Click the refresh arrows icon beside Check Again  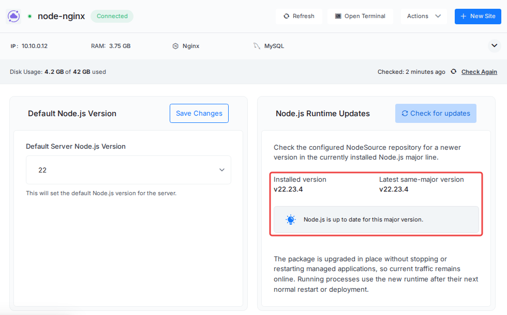pyautogui.click(x=454, y=72)
